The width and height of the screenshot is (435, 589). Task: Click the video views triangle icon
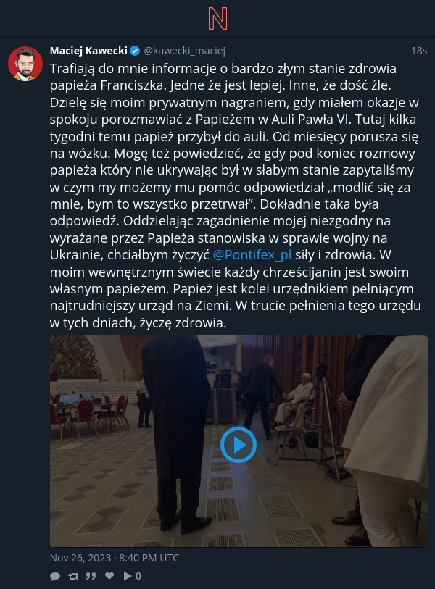tap(128, 576)
